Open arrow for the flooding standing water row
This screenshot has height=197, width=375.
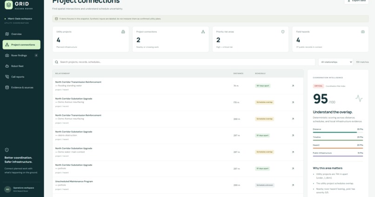[x=293, y=86]
